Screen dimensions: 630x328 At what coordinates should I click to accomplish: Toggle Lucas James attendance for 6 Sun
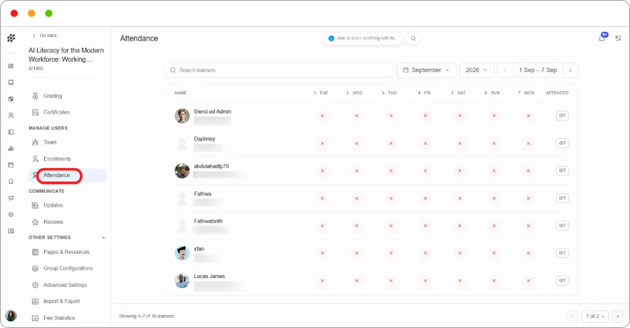pyautogui.click(x=494, y=280)
